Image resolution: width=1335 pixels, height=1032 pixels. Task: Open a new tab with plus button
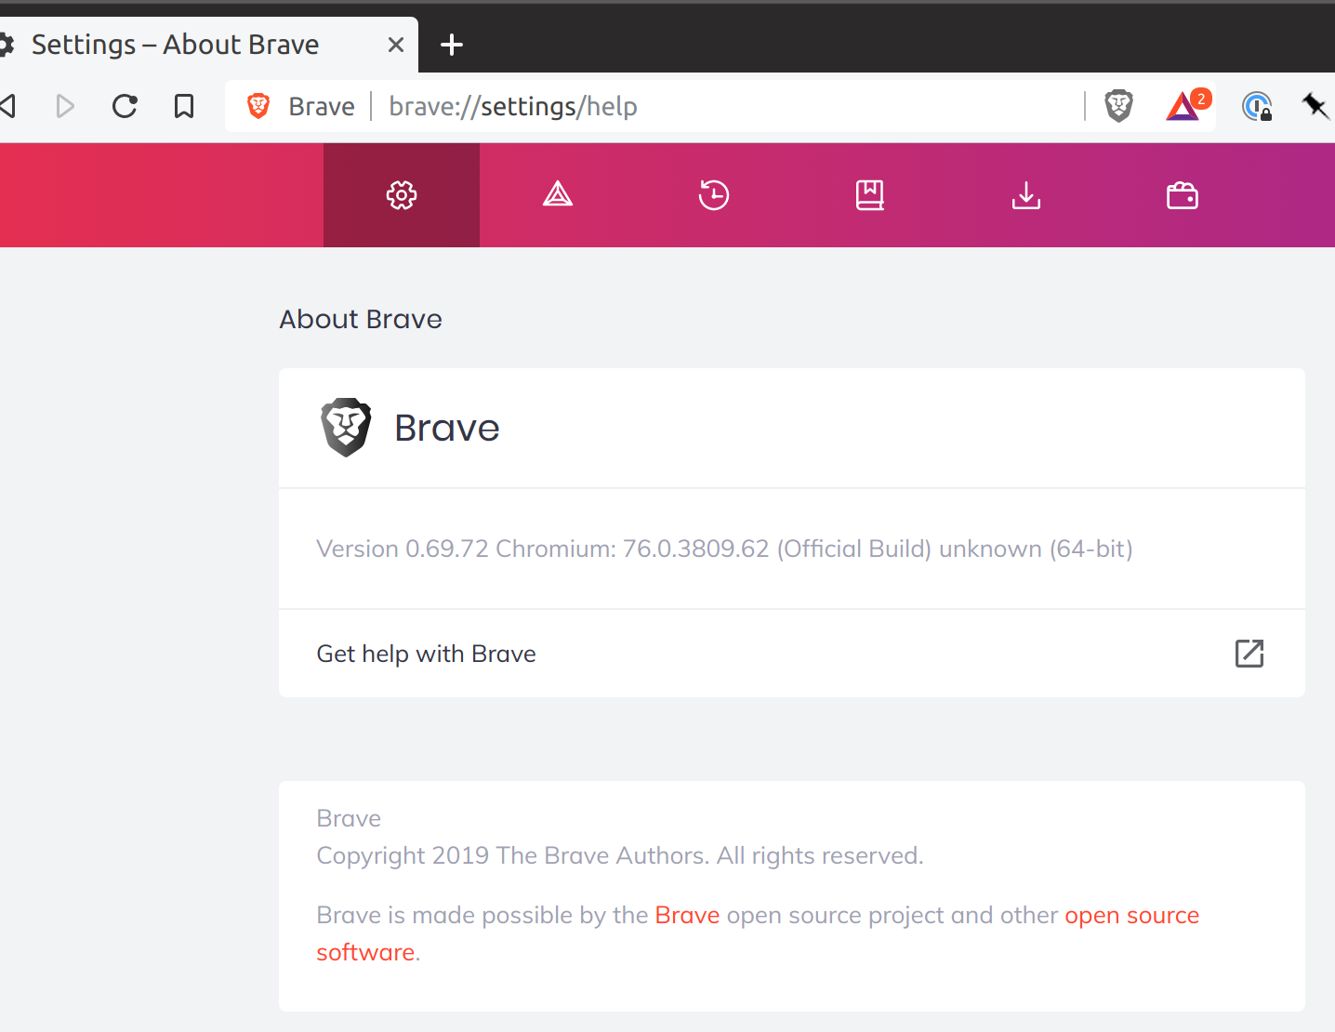(x=452, y=45)
